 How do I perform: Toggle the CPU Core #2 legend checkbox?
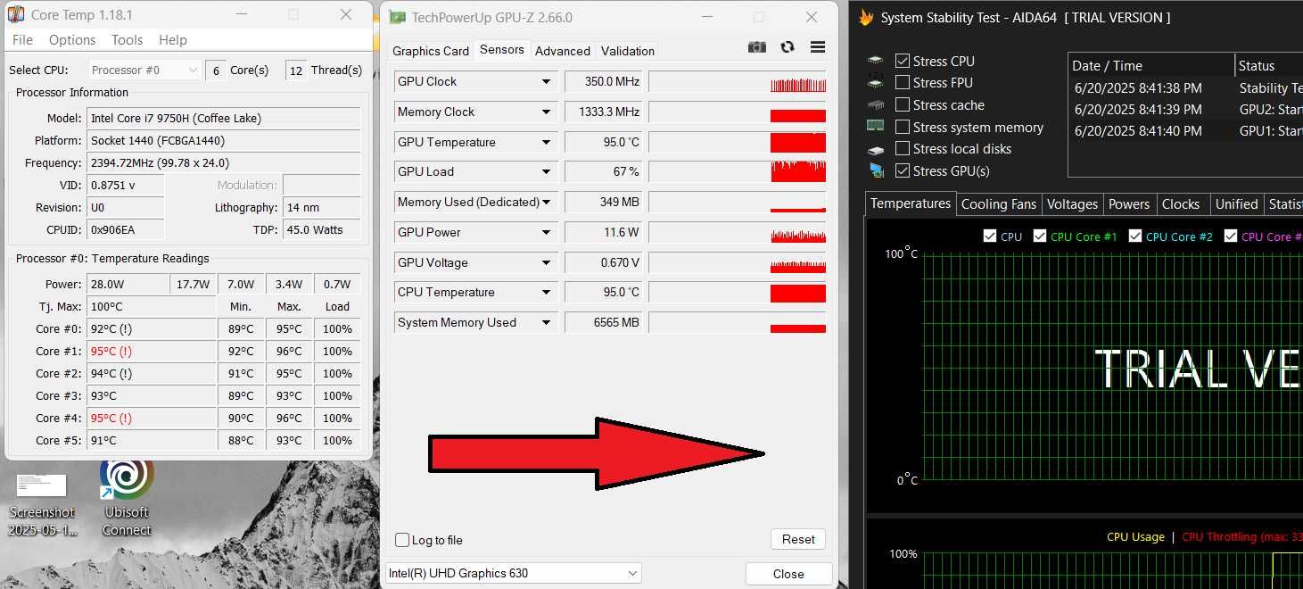click(1135, 236)
